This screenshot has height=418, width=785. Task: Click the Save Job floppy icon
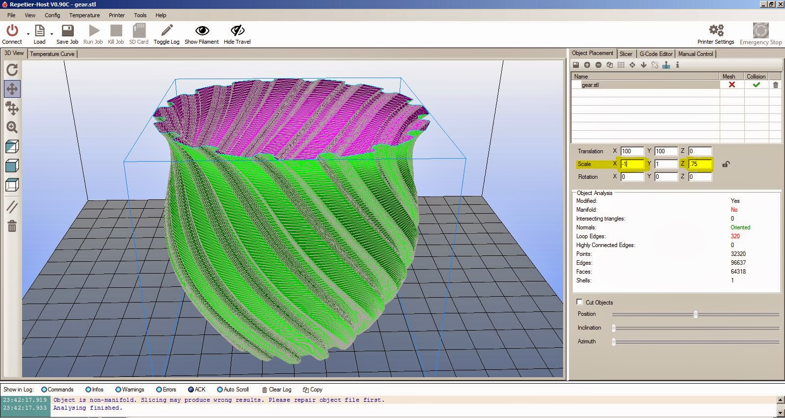coord(67,30)
